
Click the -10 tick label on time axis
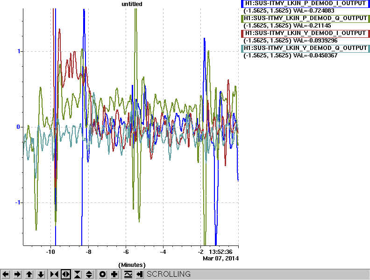pyautogui.click(x=50, y=252)
